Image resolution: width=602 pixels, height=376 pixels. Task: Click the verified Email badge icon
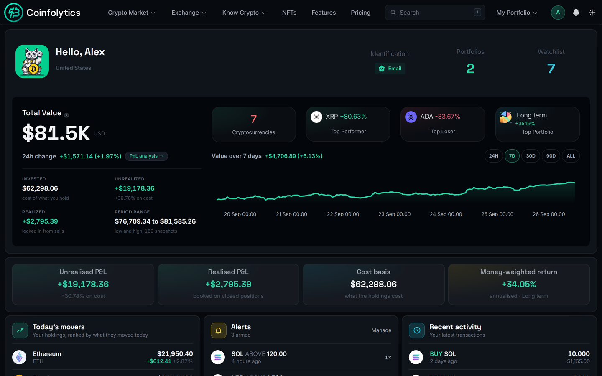tap(382, 69)
